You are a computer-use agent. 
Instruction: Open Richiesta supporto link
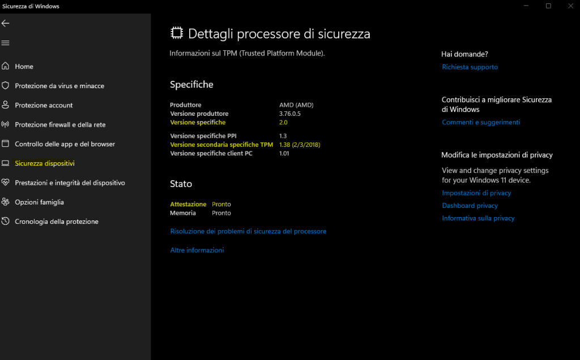470,67
